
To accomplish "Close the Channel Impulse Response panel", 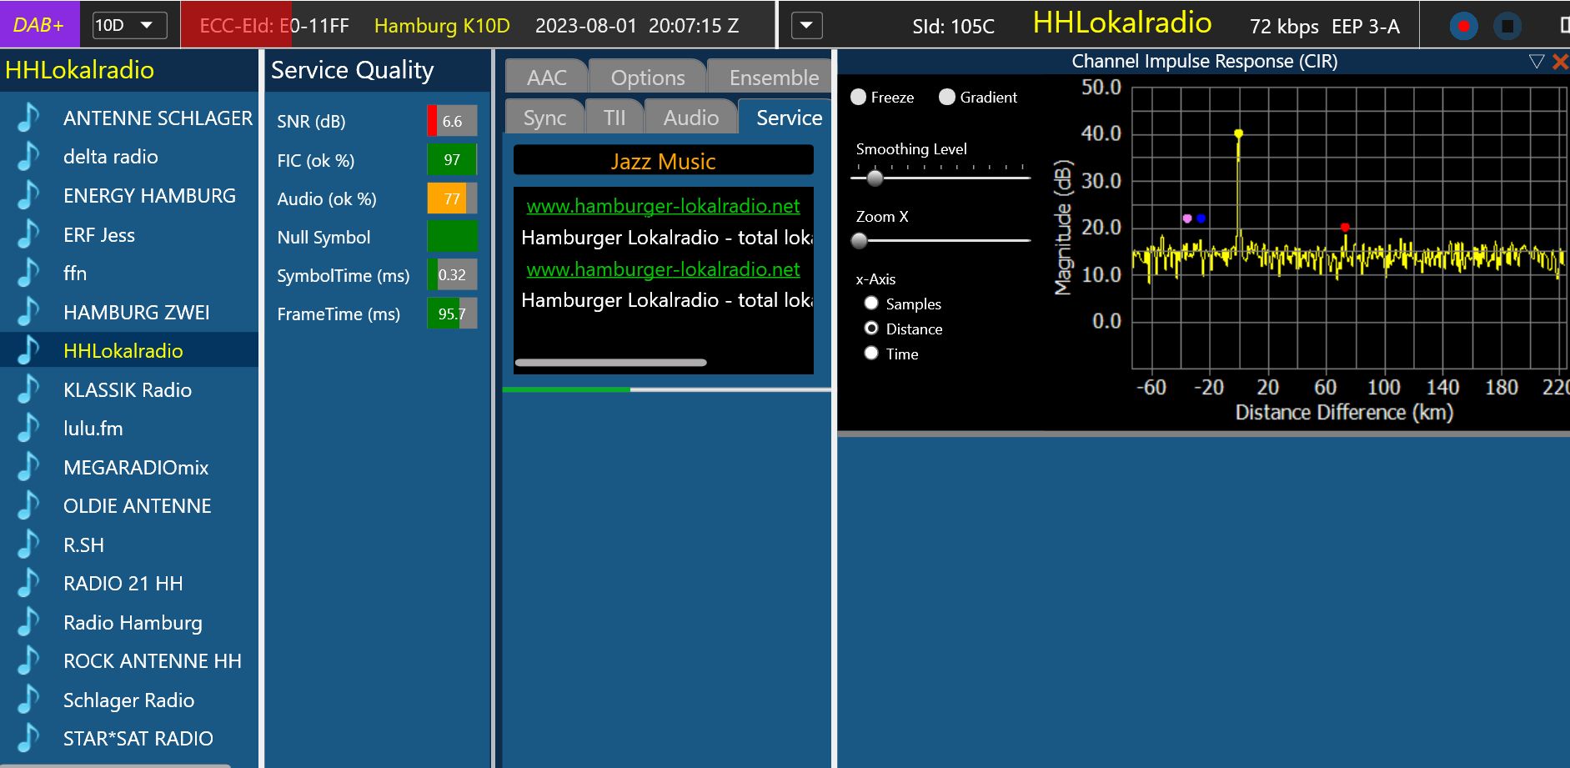I will [1559, 62].
